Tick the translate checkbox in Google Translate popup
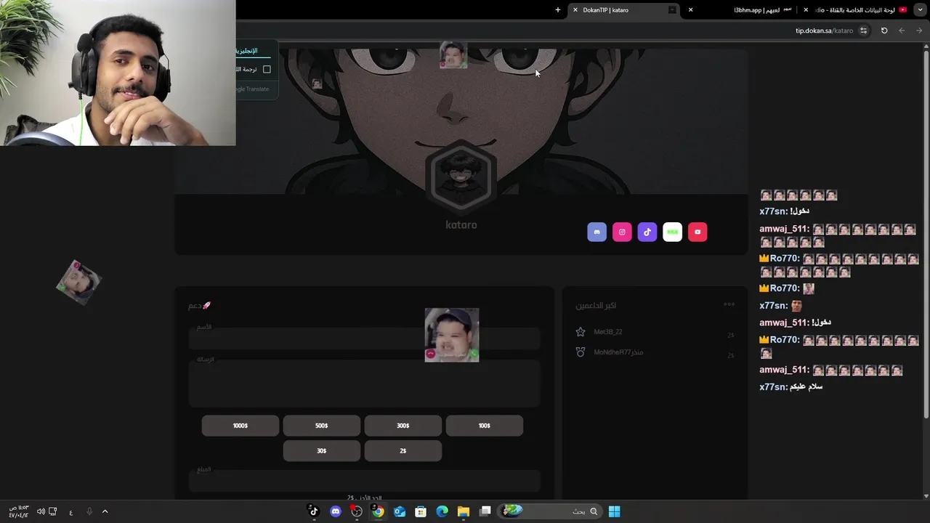This screenshot has width=930, height=523. 267,69
